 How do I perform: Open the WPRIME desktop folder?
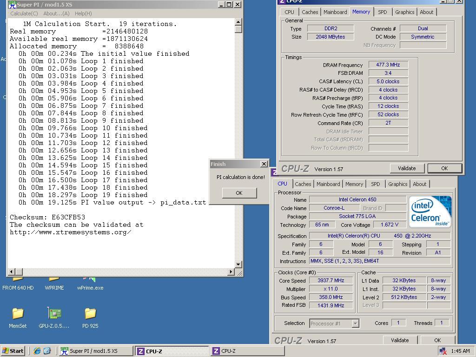point(54,283)
